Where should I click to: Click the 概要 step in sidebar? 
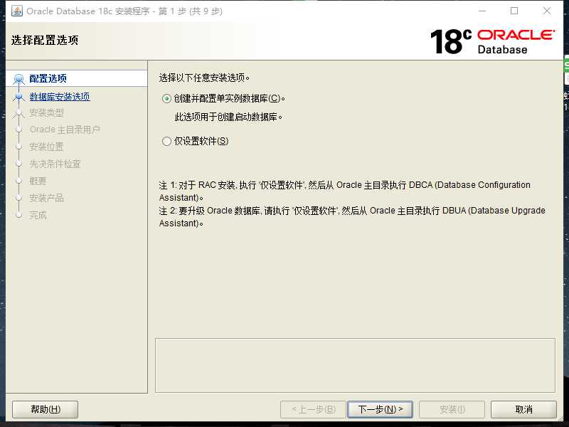pos(38,181)
